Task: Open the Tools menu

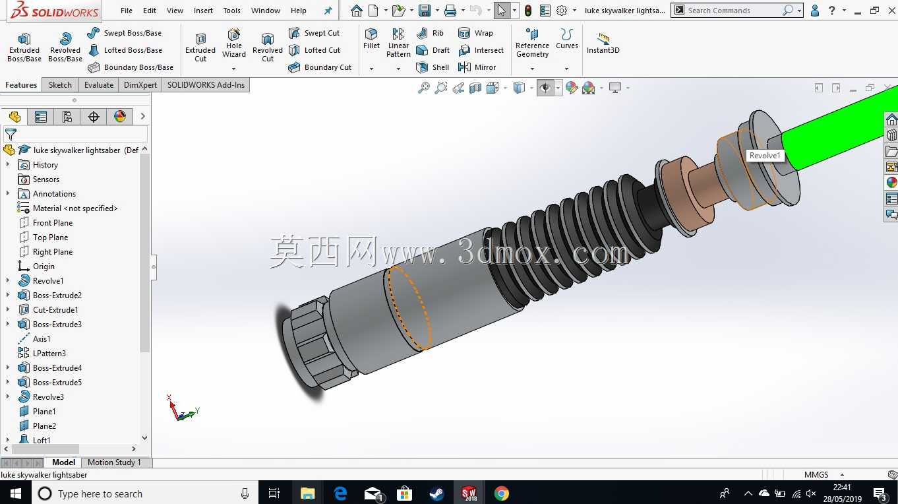Action: coord(232,11)
